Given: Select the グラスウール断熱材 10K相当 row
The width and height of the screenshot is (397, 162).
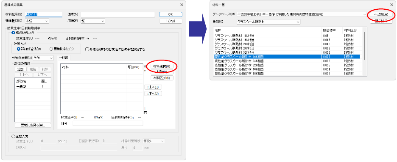Looking at the screenshot, I should pyautogui.click(x=287, y=36).
